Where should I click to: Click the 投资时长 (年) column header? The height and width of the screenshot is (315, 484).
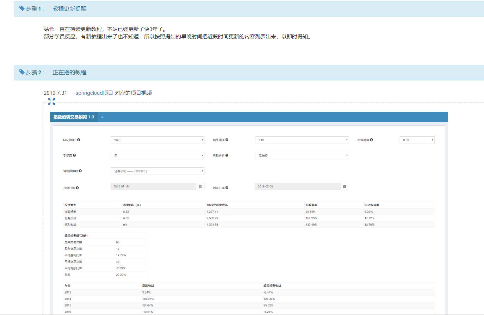pyautogui.click(x=132, y=205)
